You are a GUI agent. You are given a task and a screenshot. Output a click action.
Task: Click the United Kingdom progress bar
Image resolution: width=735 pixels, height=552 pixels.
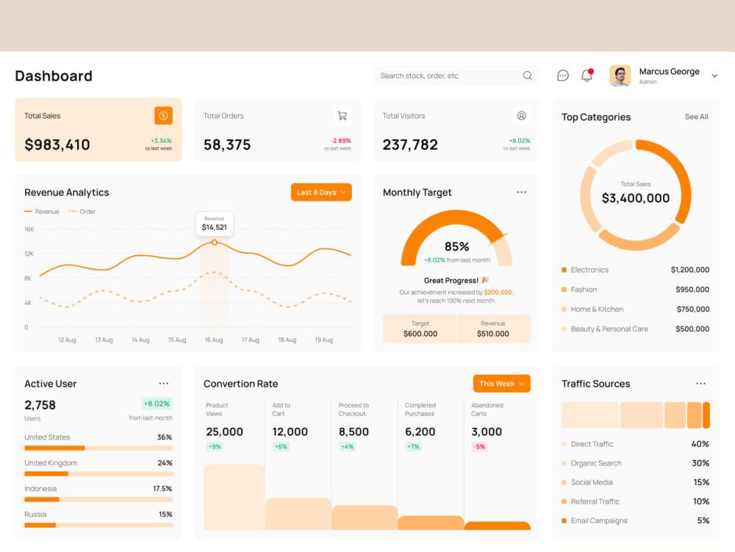(x=98, y=474)
